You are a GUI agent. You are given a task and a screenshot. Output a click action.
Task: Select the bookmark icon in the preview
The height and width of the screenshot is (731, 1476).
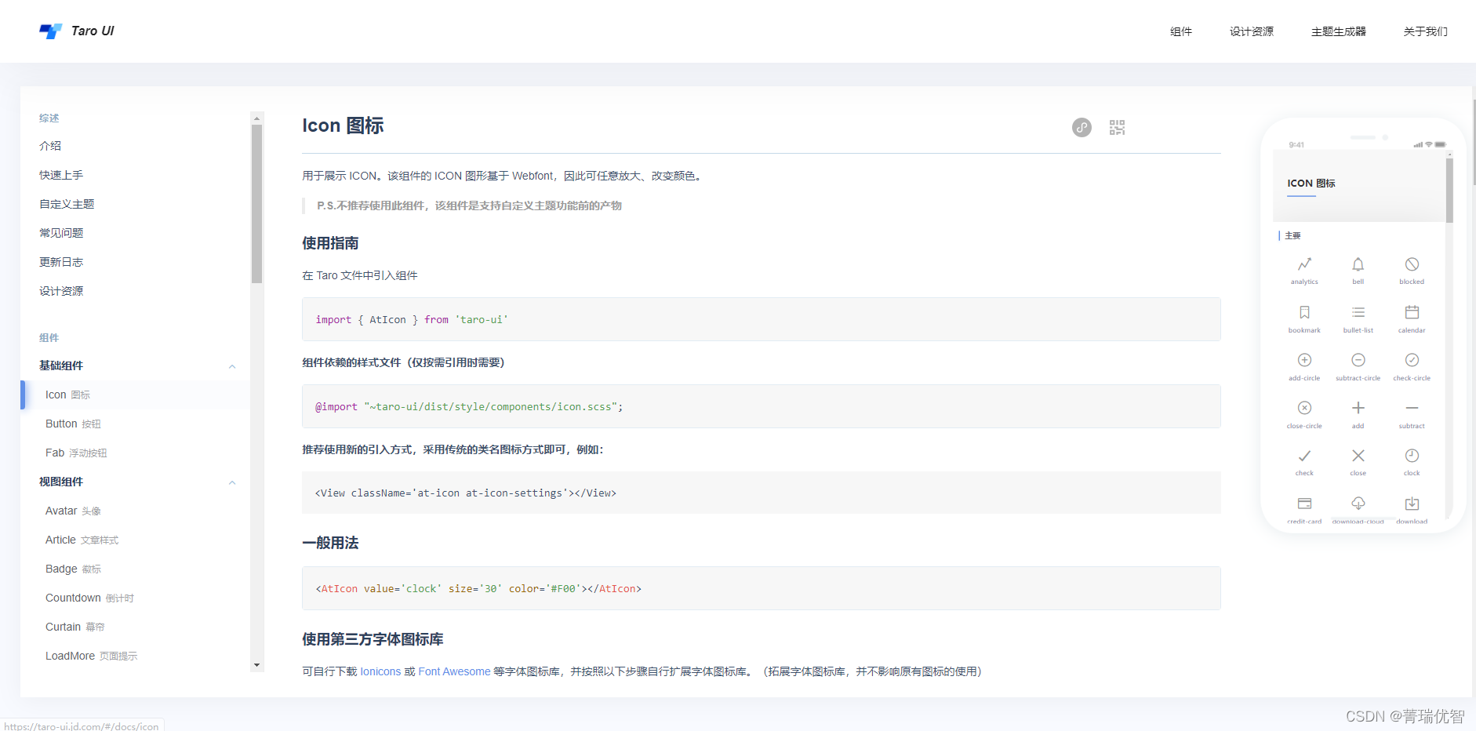click(1304, 312)
